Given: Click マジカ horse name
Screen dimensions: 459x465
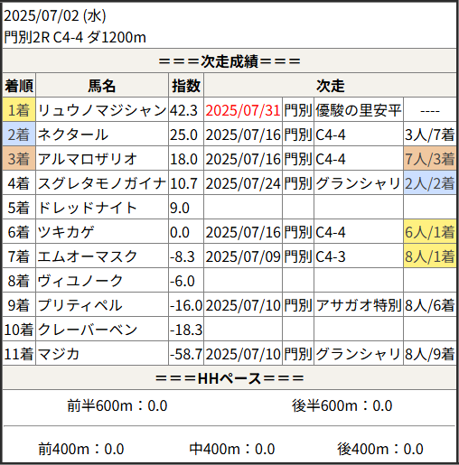Looking at the screenshot, I should [59, 354].
